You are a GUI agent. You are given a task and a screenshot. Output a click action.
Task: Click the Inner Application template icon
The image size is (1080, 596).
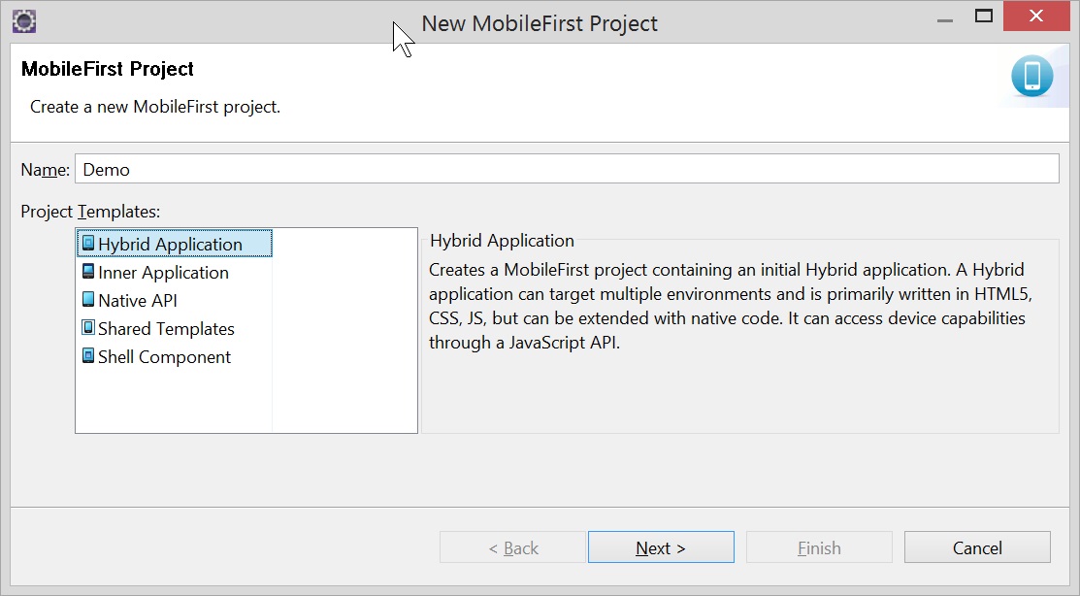[x=89, y=272]
